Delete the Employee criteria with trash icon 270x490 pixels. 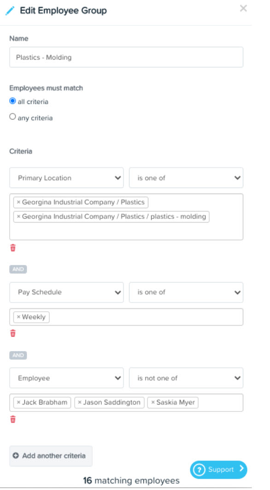pyautogui.click(x=13, y=419)
